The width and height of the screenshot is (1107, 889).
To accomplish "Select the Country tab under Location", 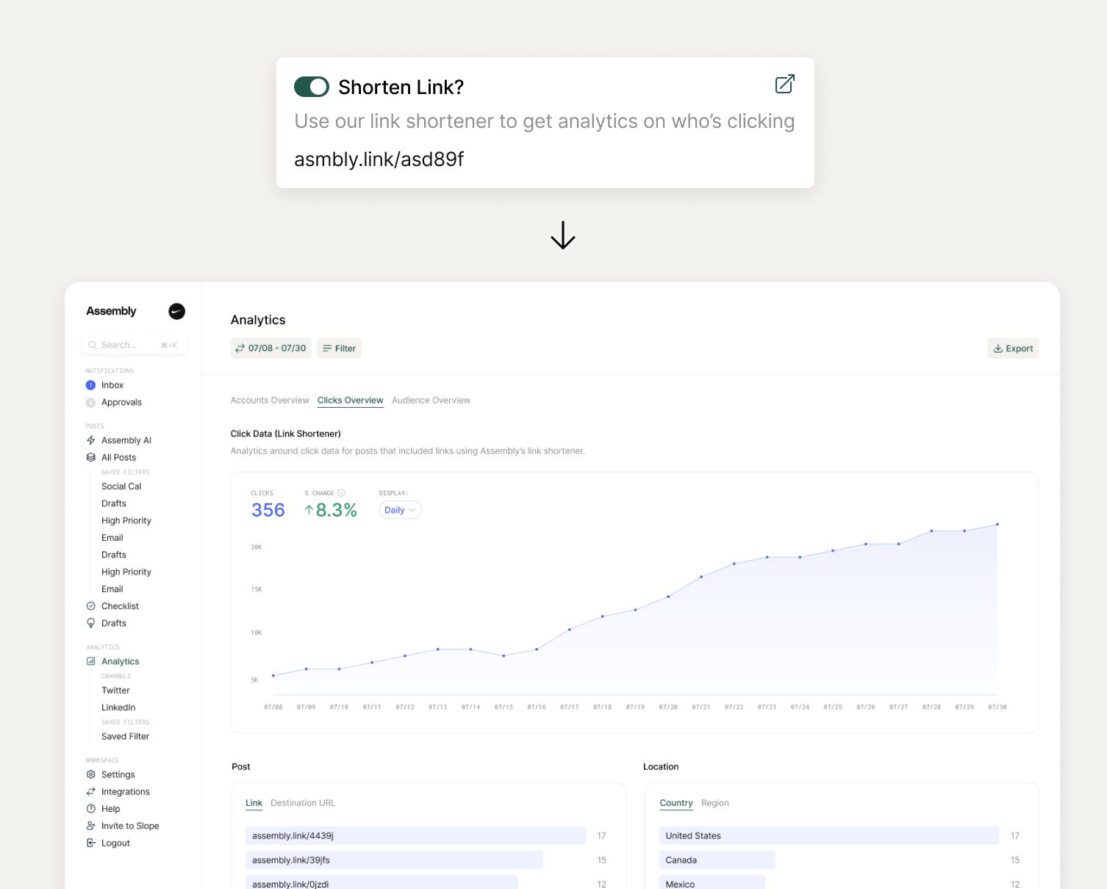I will click(x=676, y=803).
